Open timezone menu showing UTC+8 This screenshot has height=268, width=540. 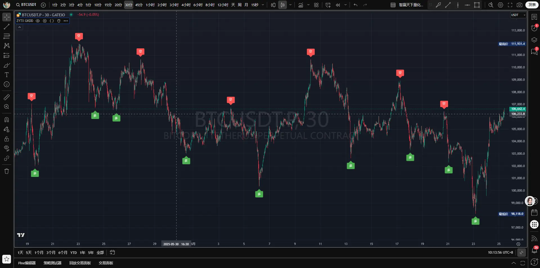500,253
